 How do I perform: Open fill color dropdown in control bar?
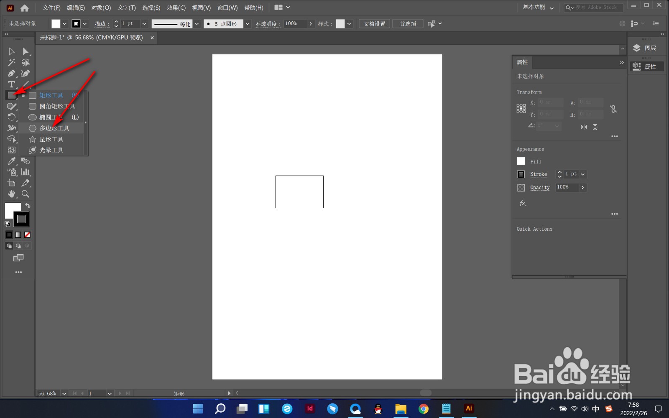click(65, 24)
